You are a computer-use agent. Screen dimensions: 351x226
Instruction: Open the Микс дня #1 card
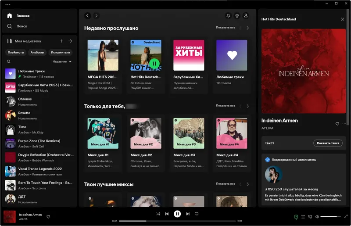point(103,143)
